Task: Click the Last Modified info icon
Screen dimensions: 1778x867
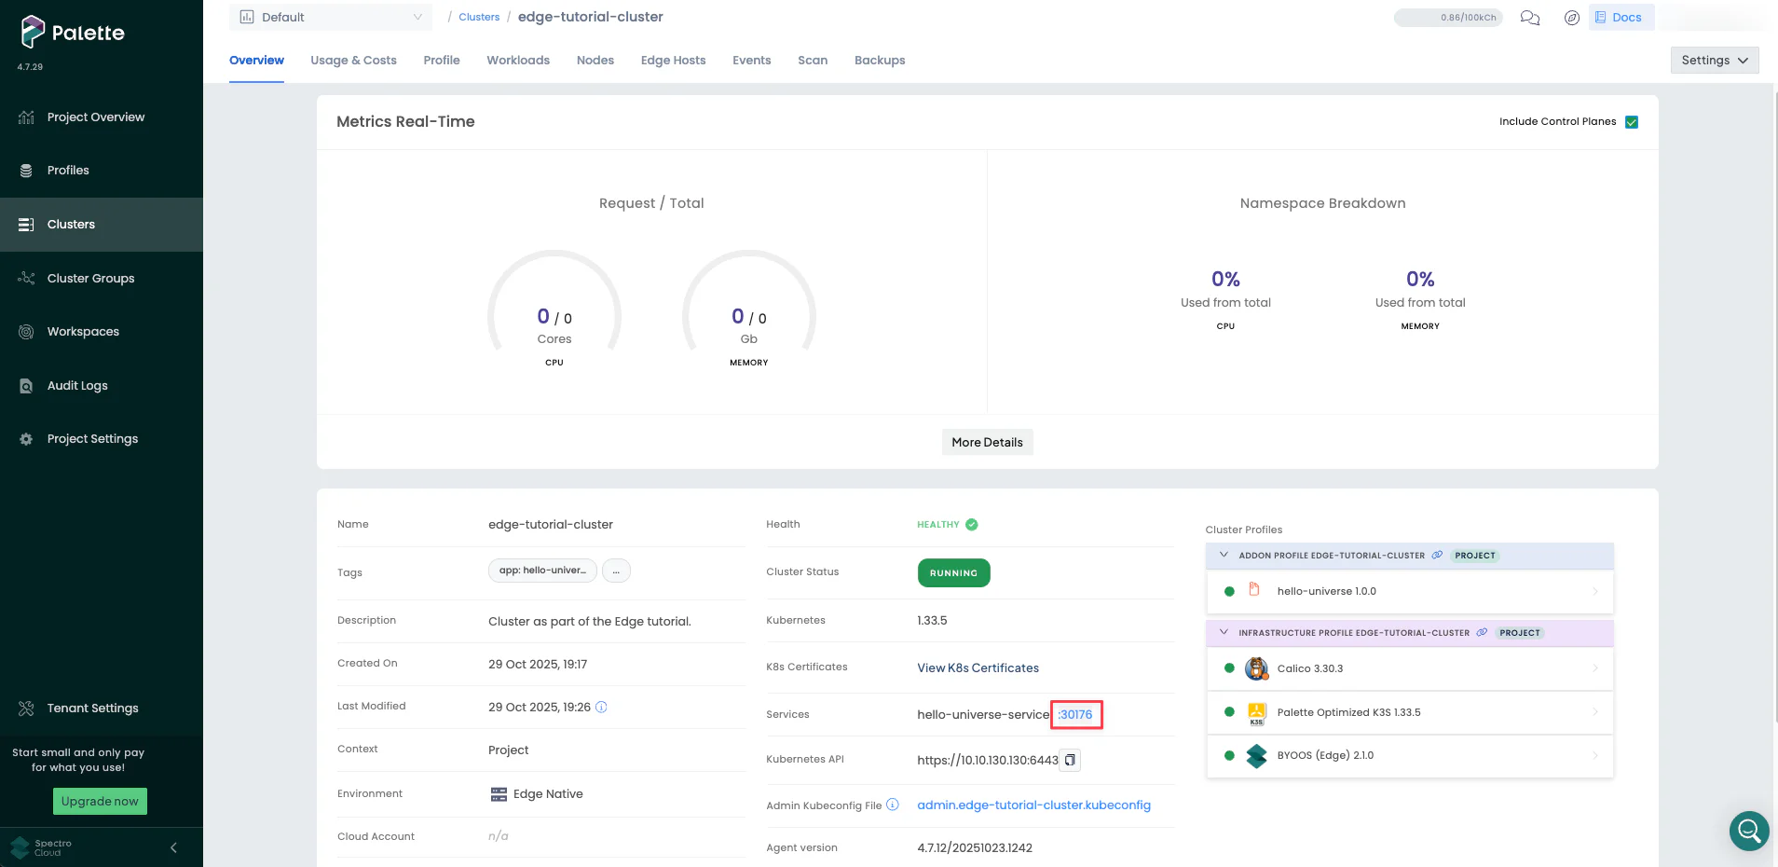Action: pos(601,708)
